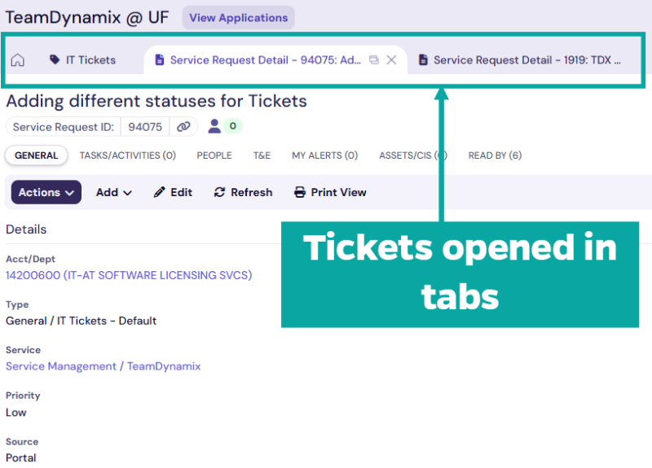The image size is (652, 468).
Task: Open Print View
Action: (330, 192)
